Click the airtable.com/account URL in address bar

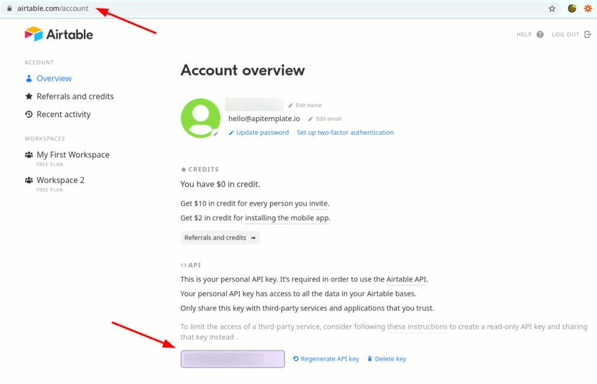coord(52,8)
